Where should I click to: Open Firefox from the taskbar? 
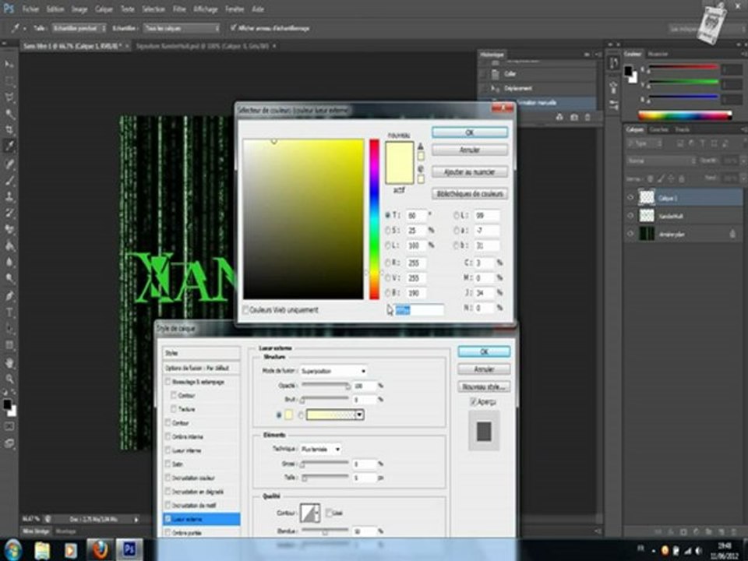pyautogui.click(x=100, y=549)
